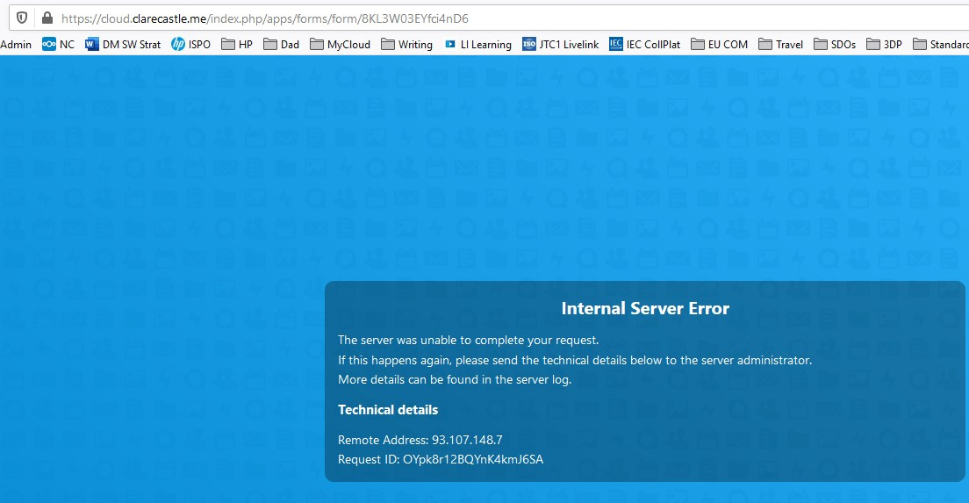Click the Remote Address IP text

click(x=467, y=440)
